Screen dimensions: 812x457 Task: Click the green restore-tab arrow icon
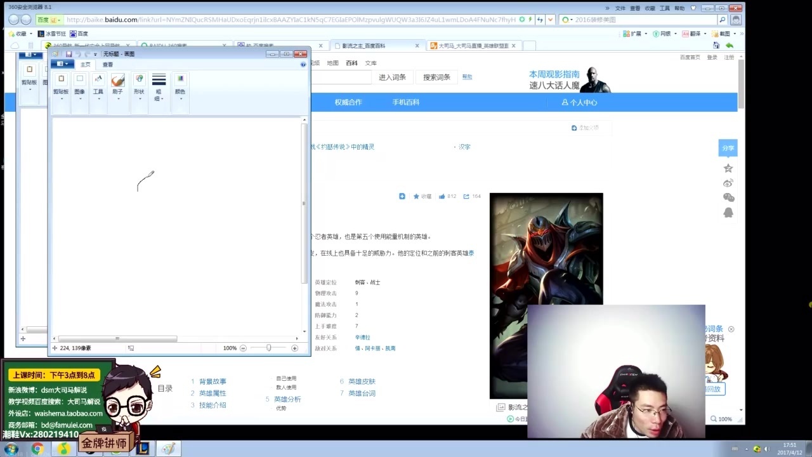click(730, 46)
